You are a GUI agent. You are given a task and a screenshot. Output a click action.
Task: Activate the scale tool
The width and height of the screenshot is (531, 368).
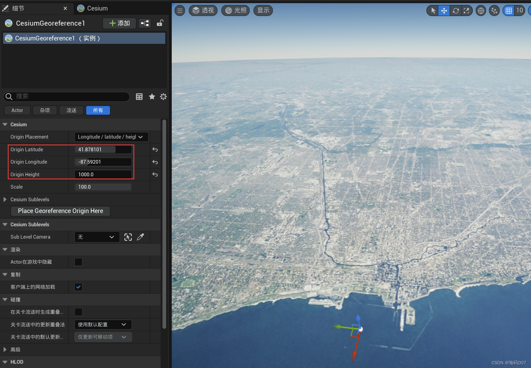click(x=466, y=11)
